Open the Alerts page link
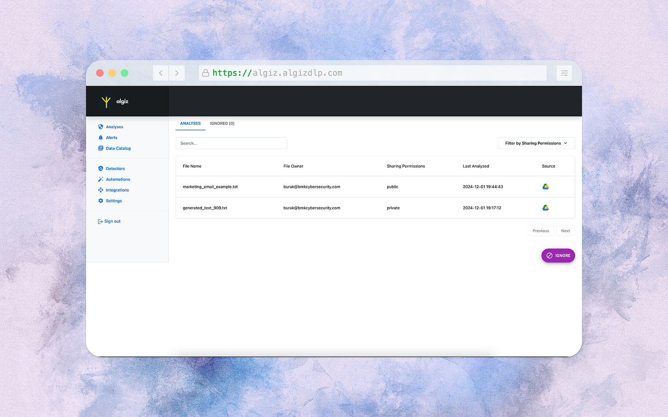 click(111, 137)
